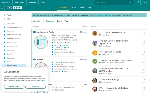This screenshot has height=93, width=150.
Task: Switch to the CATEGORIES top navigation tab
Action: point(63,8)
